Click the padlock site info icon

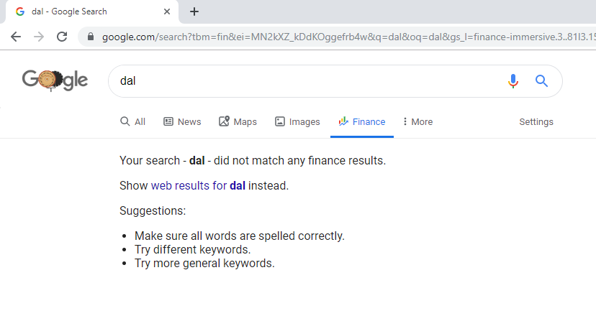(x=90, y=37)
